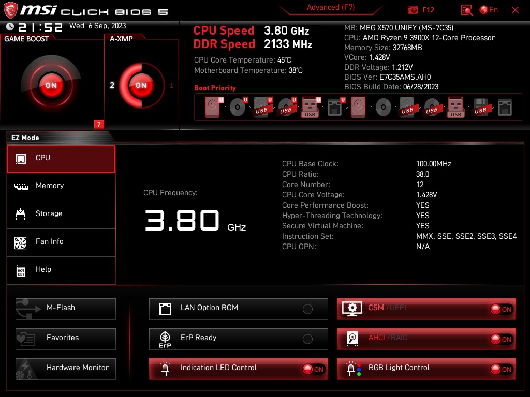Click the CPU Base Clock 100.00MHz value

pos(434,164)
